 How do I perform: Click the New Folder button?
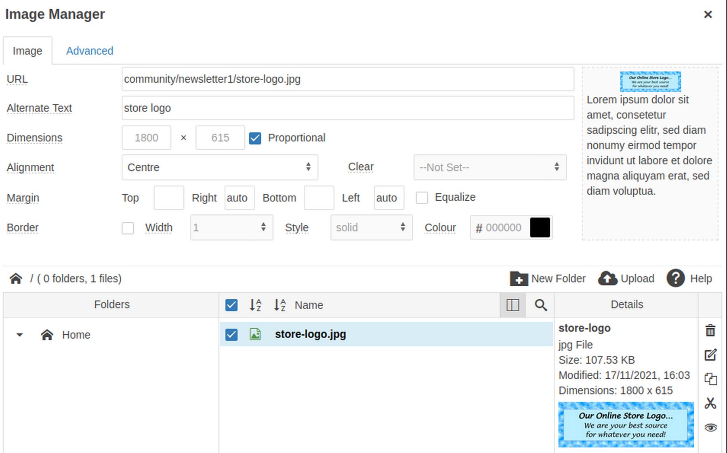(548, 279)
